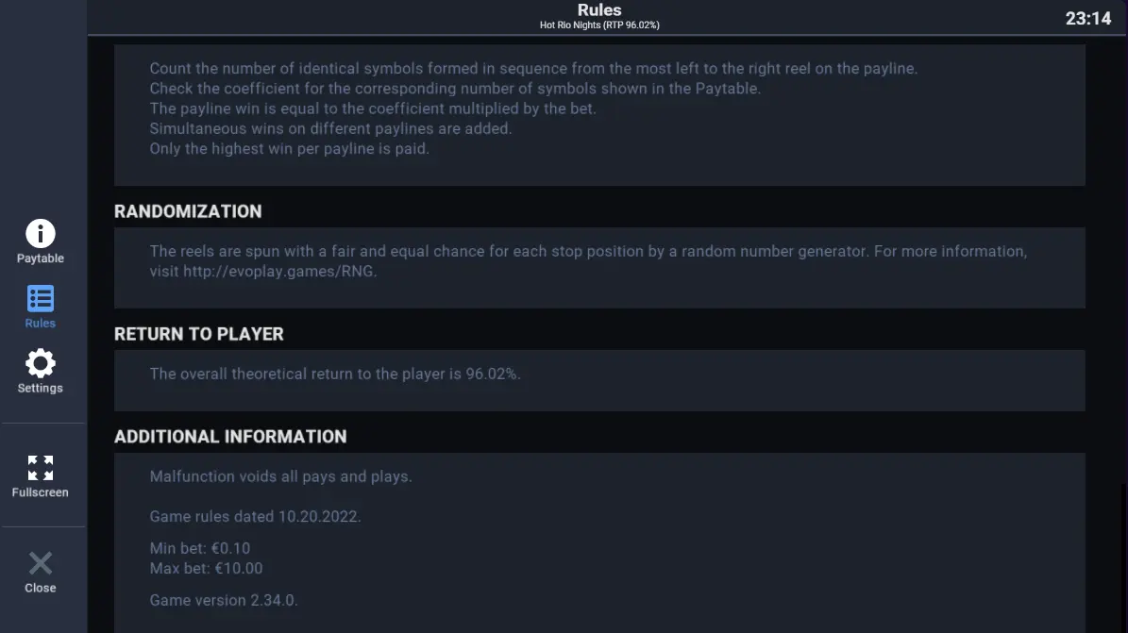Click the Paytable text label
Viewport: 1128px width, 633px height.
[x=41, y=258]
